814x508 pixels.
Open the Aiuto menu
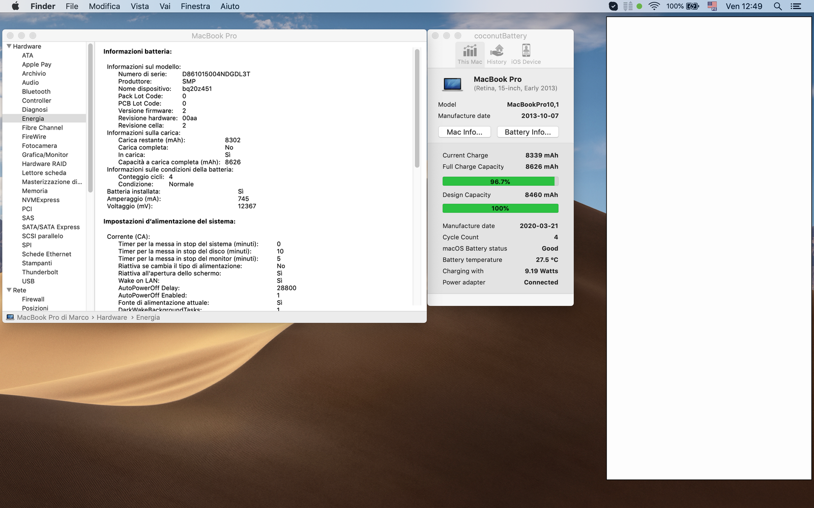(x=230, y=6)
